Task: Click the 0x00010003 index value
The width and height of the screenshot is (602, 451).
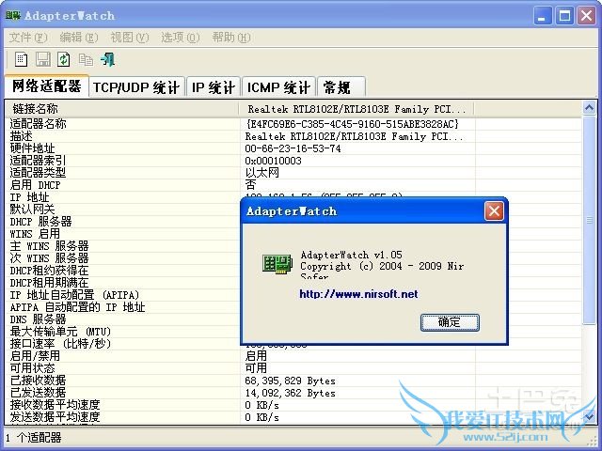Action: coord(273,161)
